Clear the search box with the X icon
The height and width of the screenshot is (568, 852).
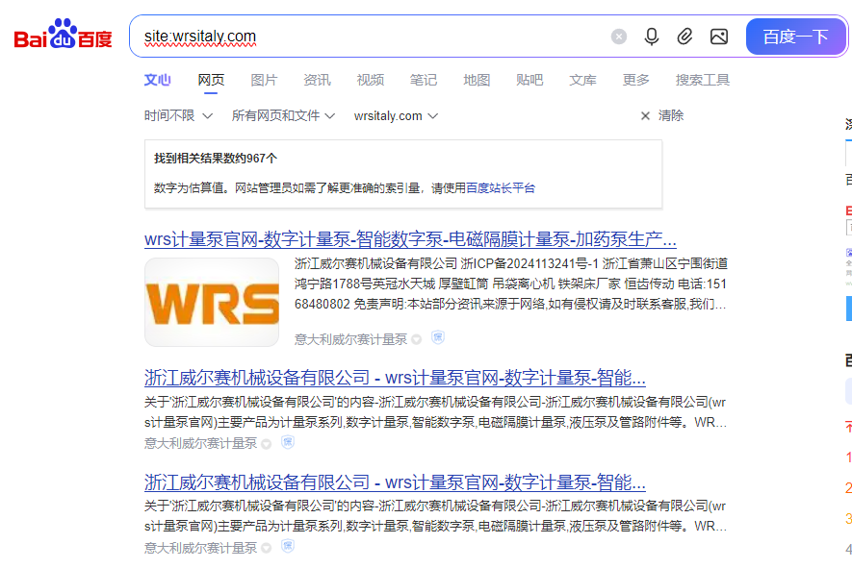pos(618,37)
